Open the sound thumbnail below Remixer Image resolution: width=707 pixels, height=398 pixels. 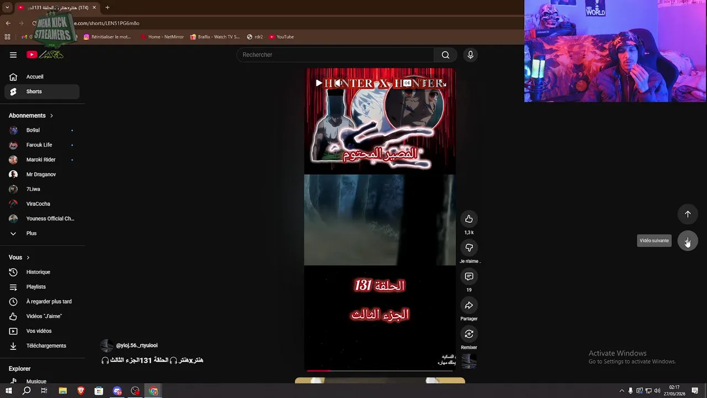point(469,361)
